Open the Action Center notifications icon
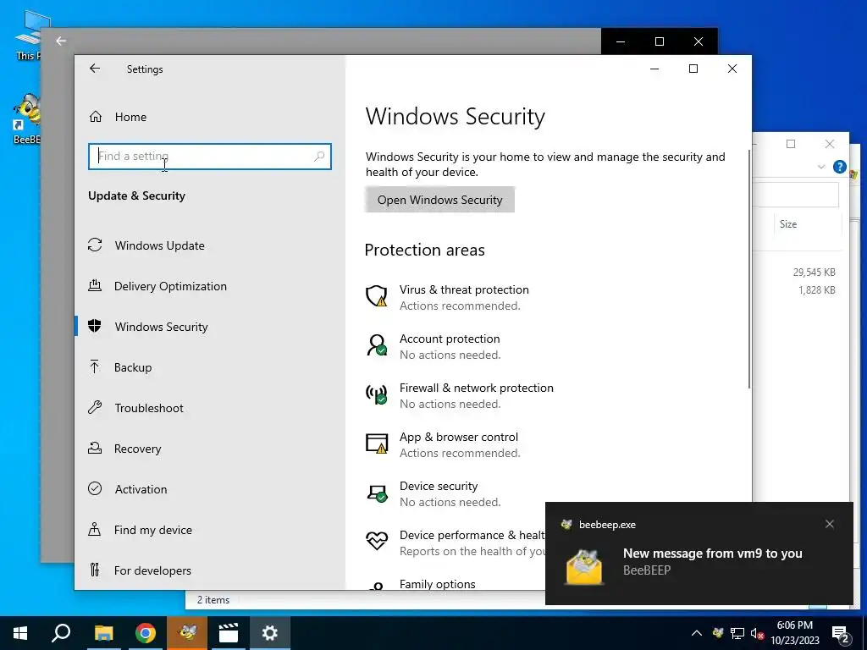Viewport: 867px width, 650px height. [841, 635]
